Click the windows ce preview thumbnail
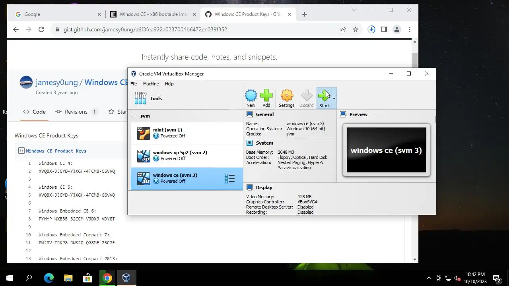 coord(386,150)
